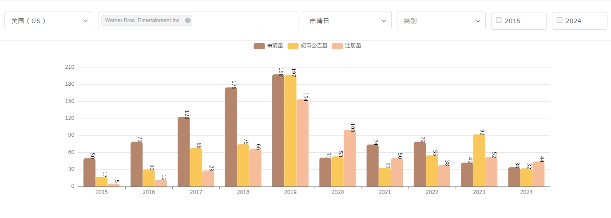This screenshot has height=218, width=611.
Task: Click the 180 y-axis value label
Action: point(70,84)
